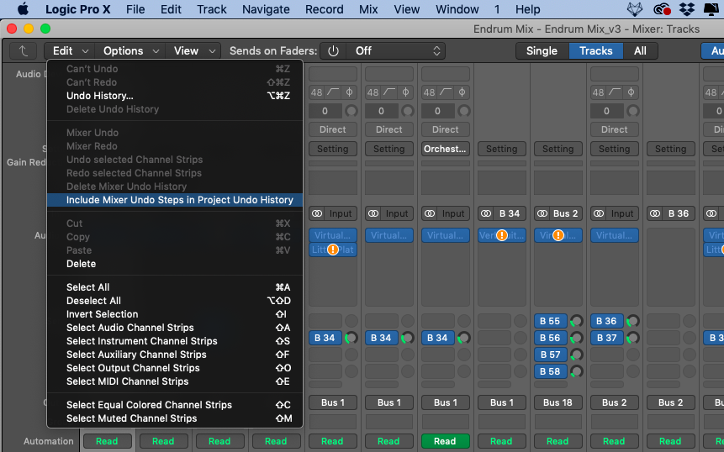The height and width of the screenshot is (452, 724).
Task: Click the B 37 send level knob
Action: (x=633, y=338)
